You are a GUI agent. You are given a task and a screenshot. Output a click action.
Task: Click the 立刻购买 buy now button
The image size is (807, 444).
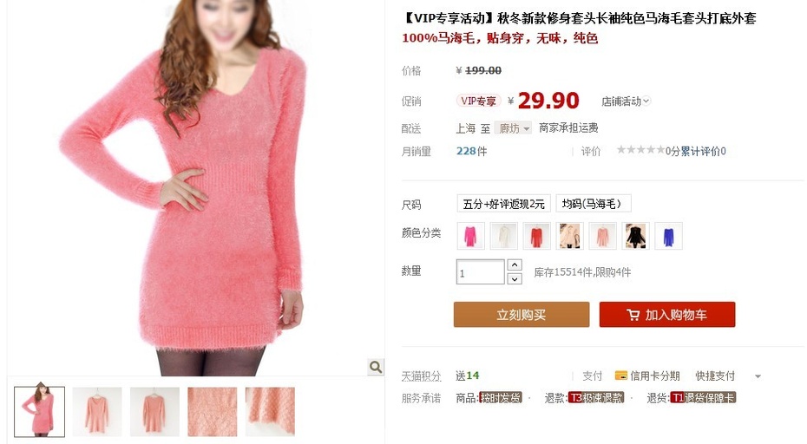(x=522, y=315)
